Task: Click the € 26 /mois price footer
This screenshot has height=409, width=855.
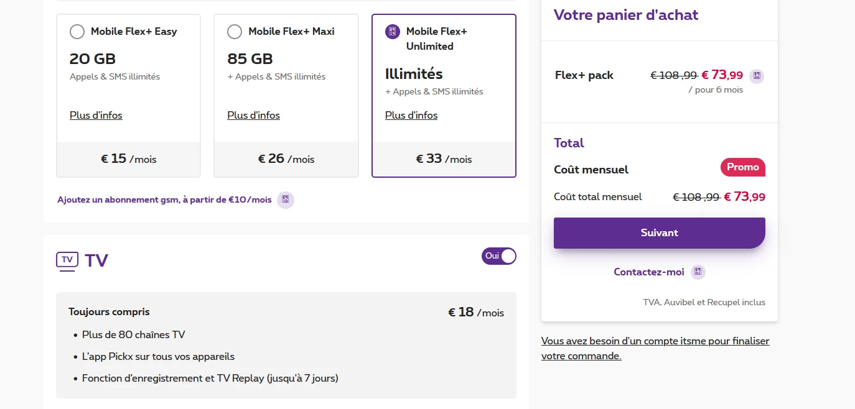Action: (286, 159)
